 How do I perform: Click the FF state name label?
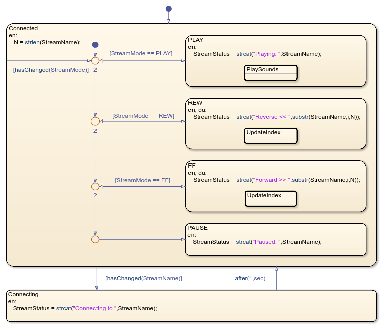192,166
